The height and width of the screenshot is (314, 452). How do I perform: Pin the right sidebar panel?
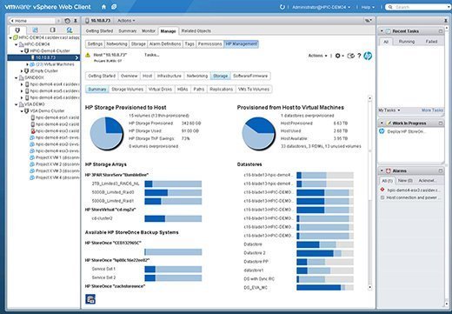(445, 21)
